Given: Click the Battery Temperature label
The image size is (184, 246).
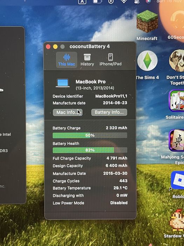Looking at the screenshot, I should 71,188.
